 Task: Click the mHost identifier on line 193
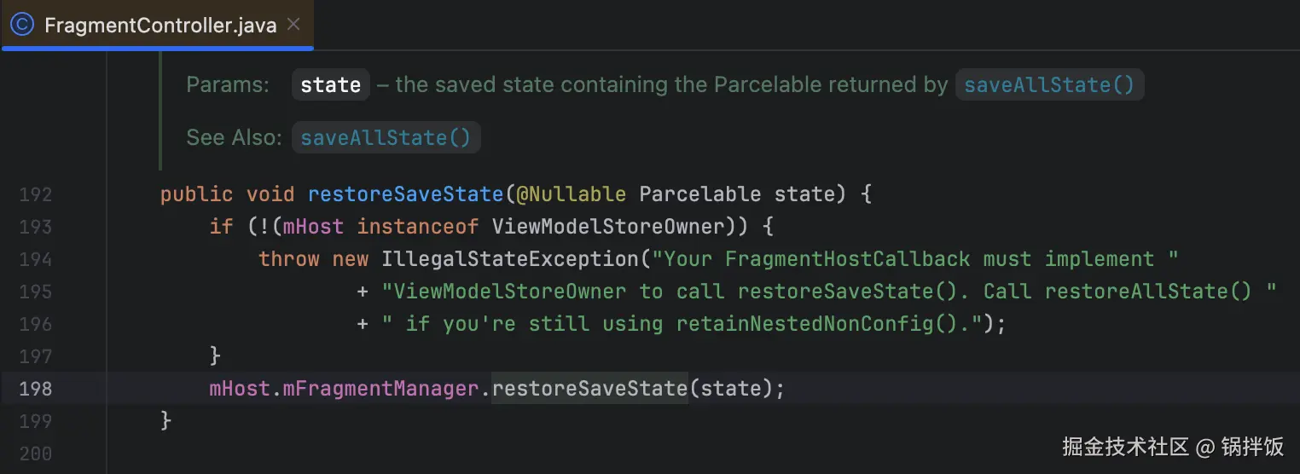(313, 227)
